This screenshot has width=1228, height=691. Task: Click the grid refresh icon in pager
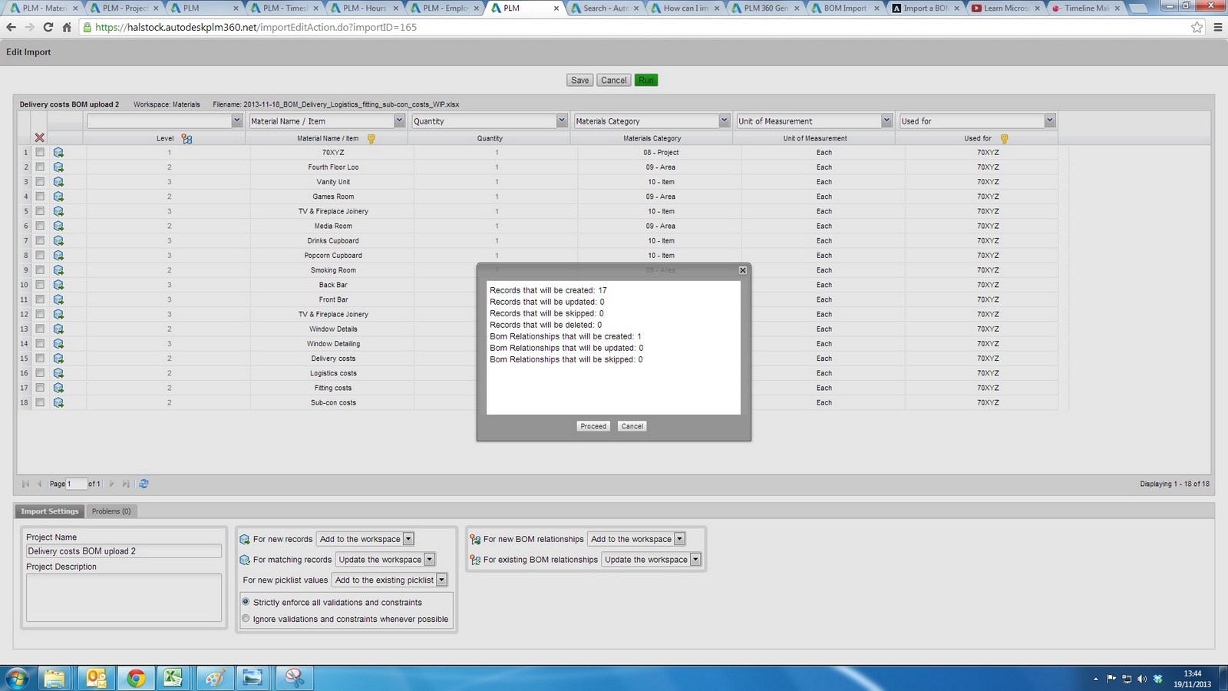(144, 484)
